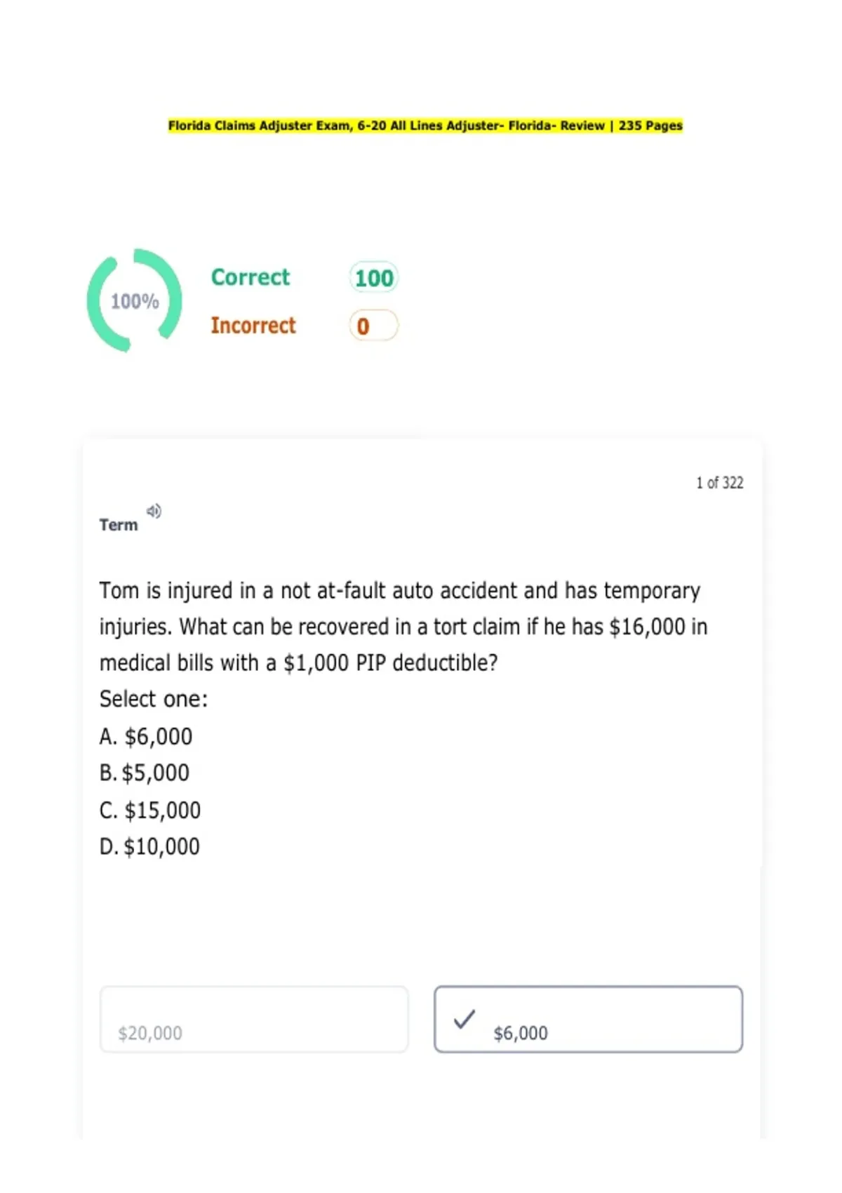This screenshot has width=842, height=1193.
Task: Select option D. $10,000
Action: (149, 846)
